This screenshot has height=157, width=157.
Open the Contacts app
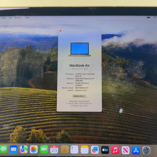coord(65,149)
